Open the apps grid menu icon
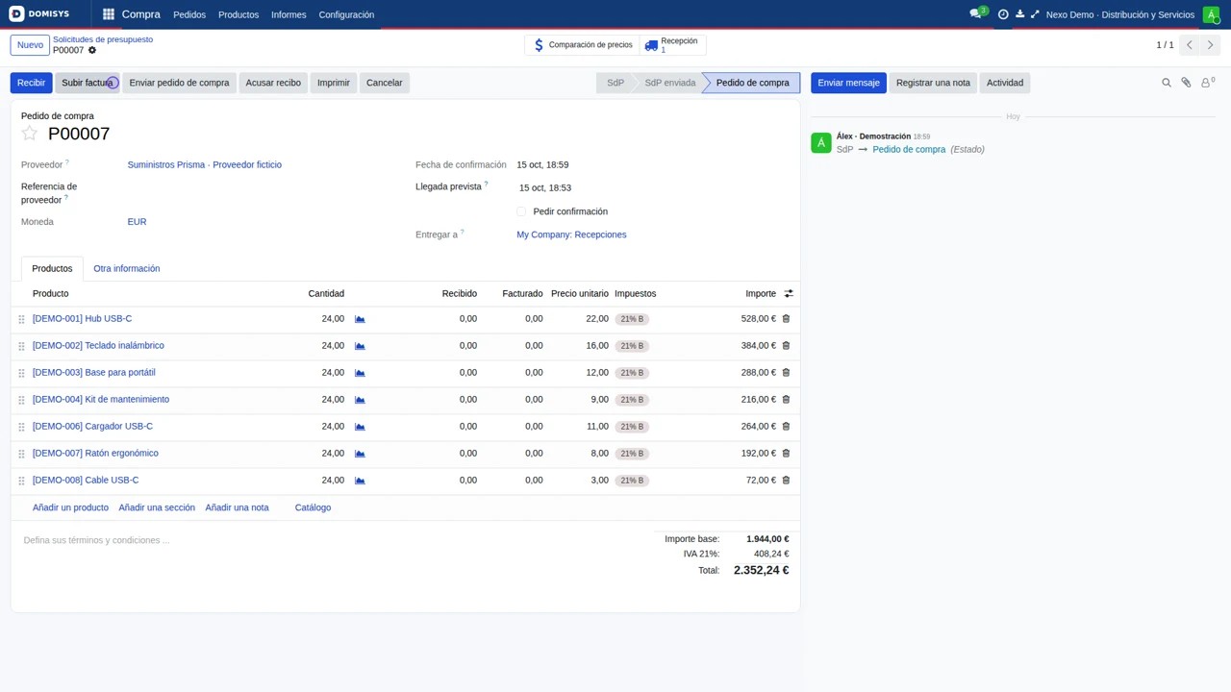Image resolution: width=1231 pixels, height=692 pixels. pyautogui.click(x=109, y=14)
